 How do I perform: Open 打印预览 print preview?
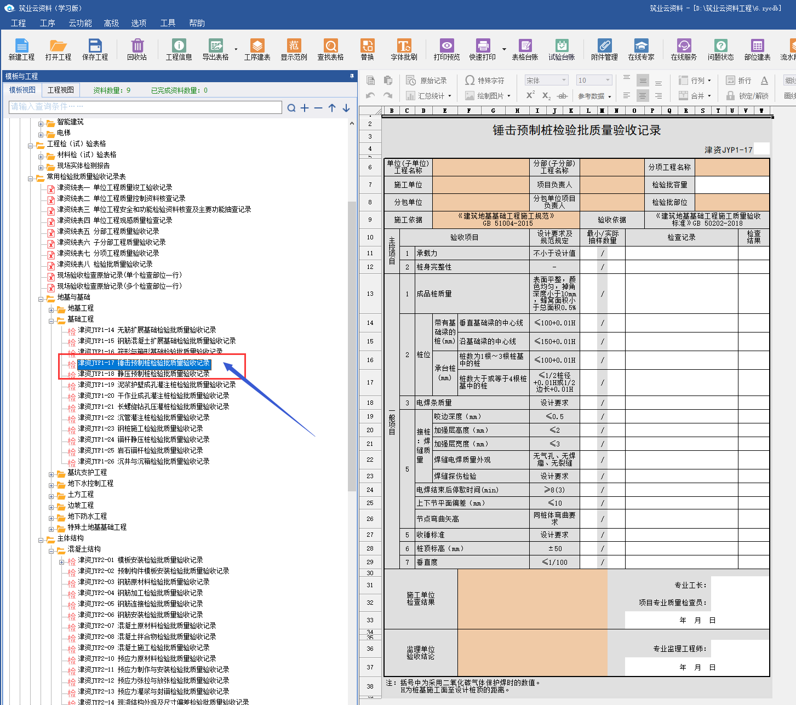(x=447, y=49)
